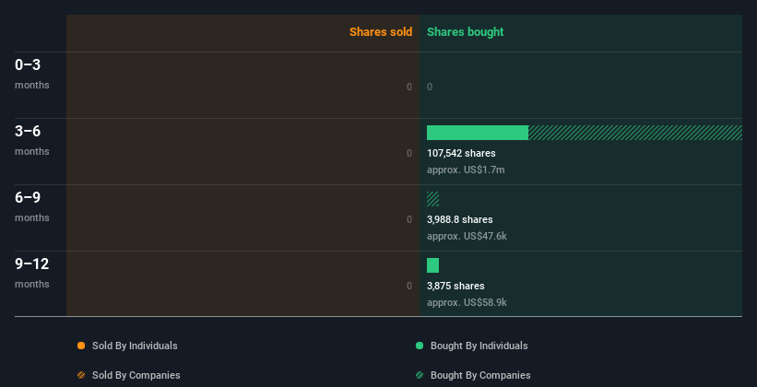This screenshot has width=757, height=387.
Task: Select the Bought By Companies legend label
Action: tap(480, 375)
